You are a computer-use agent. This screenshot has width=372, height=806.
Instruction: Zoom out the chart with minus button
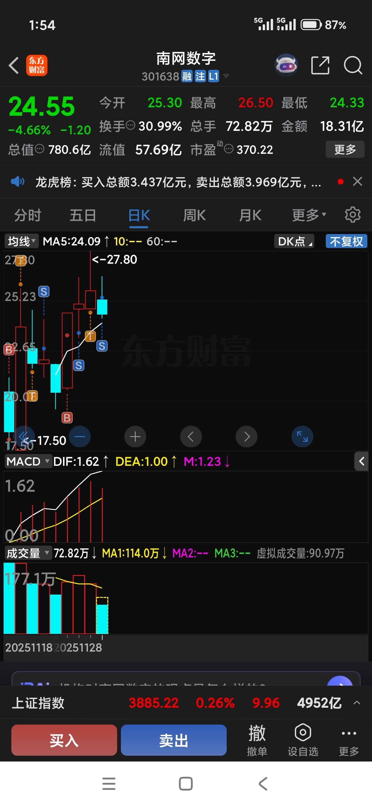(80, 436)
